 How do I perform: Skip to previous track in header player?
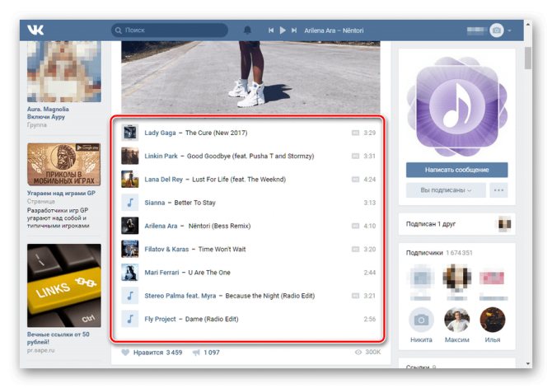pos(271,30)
